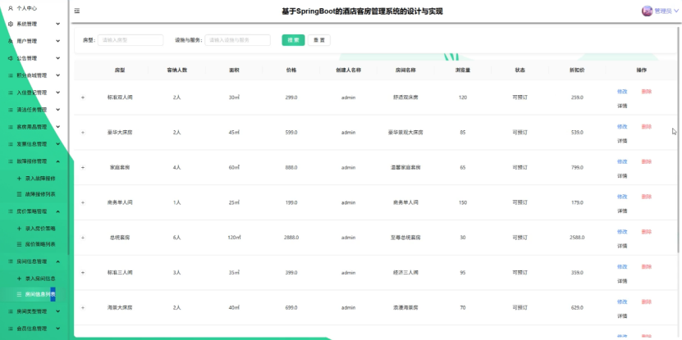The image size is (682, 340).
Task: Click 删除 for the 豪华大床房 row
Action: 647,127
